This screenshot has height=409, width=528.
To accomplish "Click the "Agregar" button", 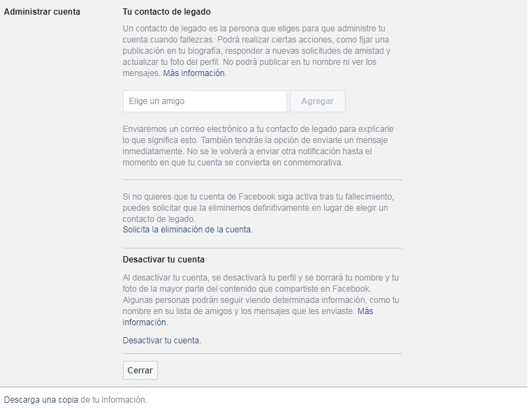I will point(318,101).
